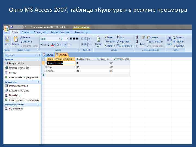The width and height of the screenshot is (196, 147).
Task: Open the font name combo box
Action: click(50, 39)
